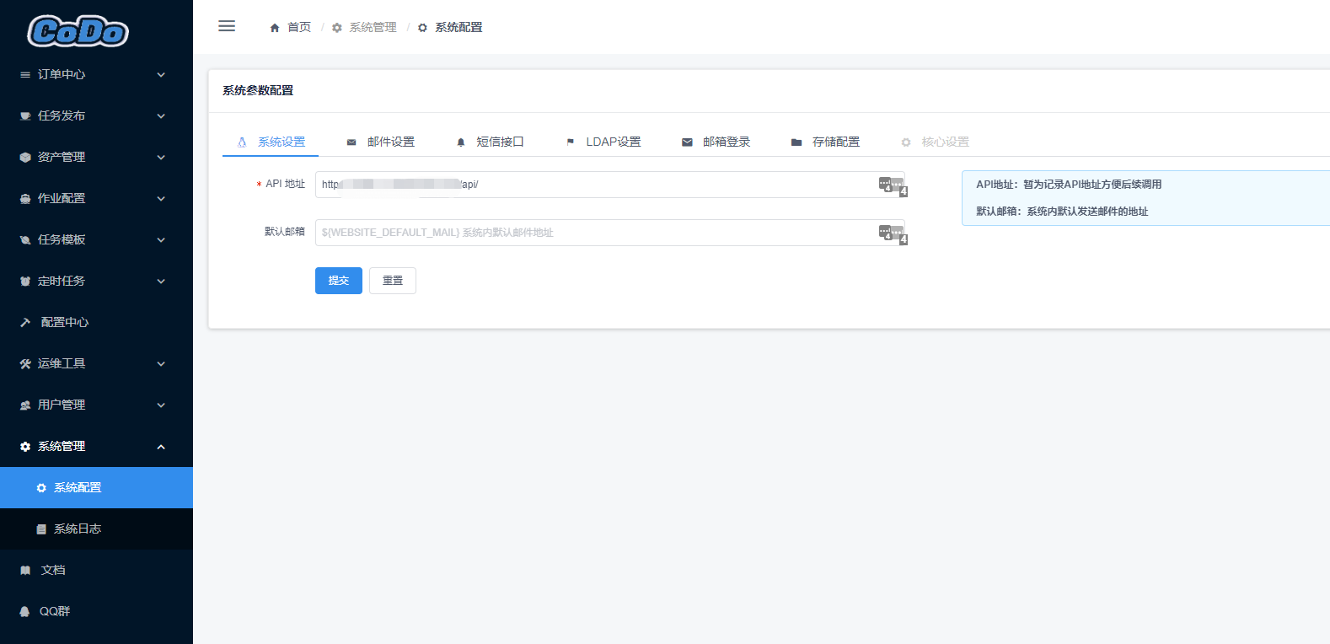Toggle the hamburger sidebar collapse icon
1330x644 pixels.
[227, 26]
